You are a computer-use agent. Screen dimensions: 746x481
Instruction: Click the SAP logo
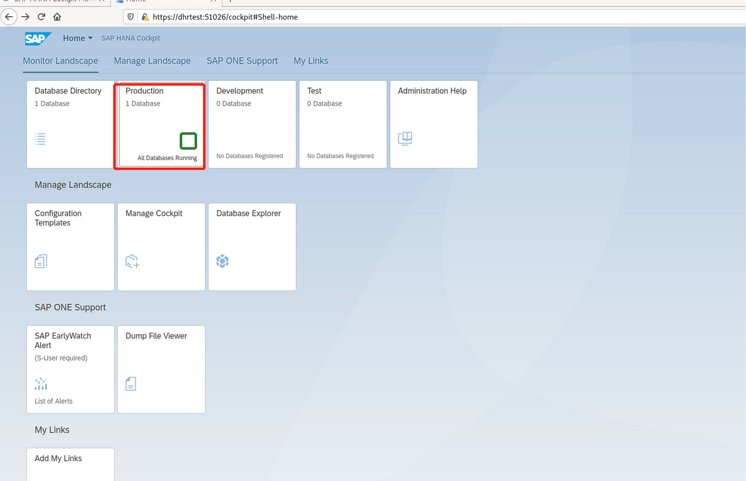pos(37,38)
